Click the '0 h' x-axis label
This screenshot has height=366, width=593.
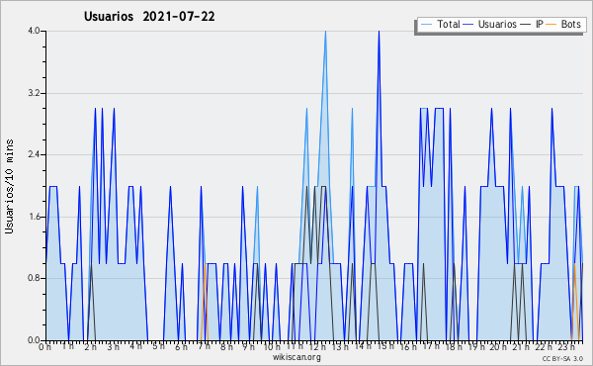[x=44, y=347]
